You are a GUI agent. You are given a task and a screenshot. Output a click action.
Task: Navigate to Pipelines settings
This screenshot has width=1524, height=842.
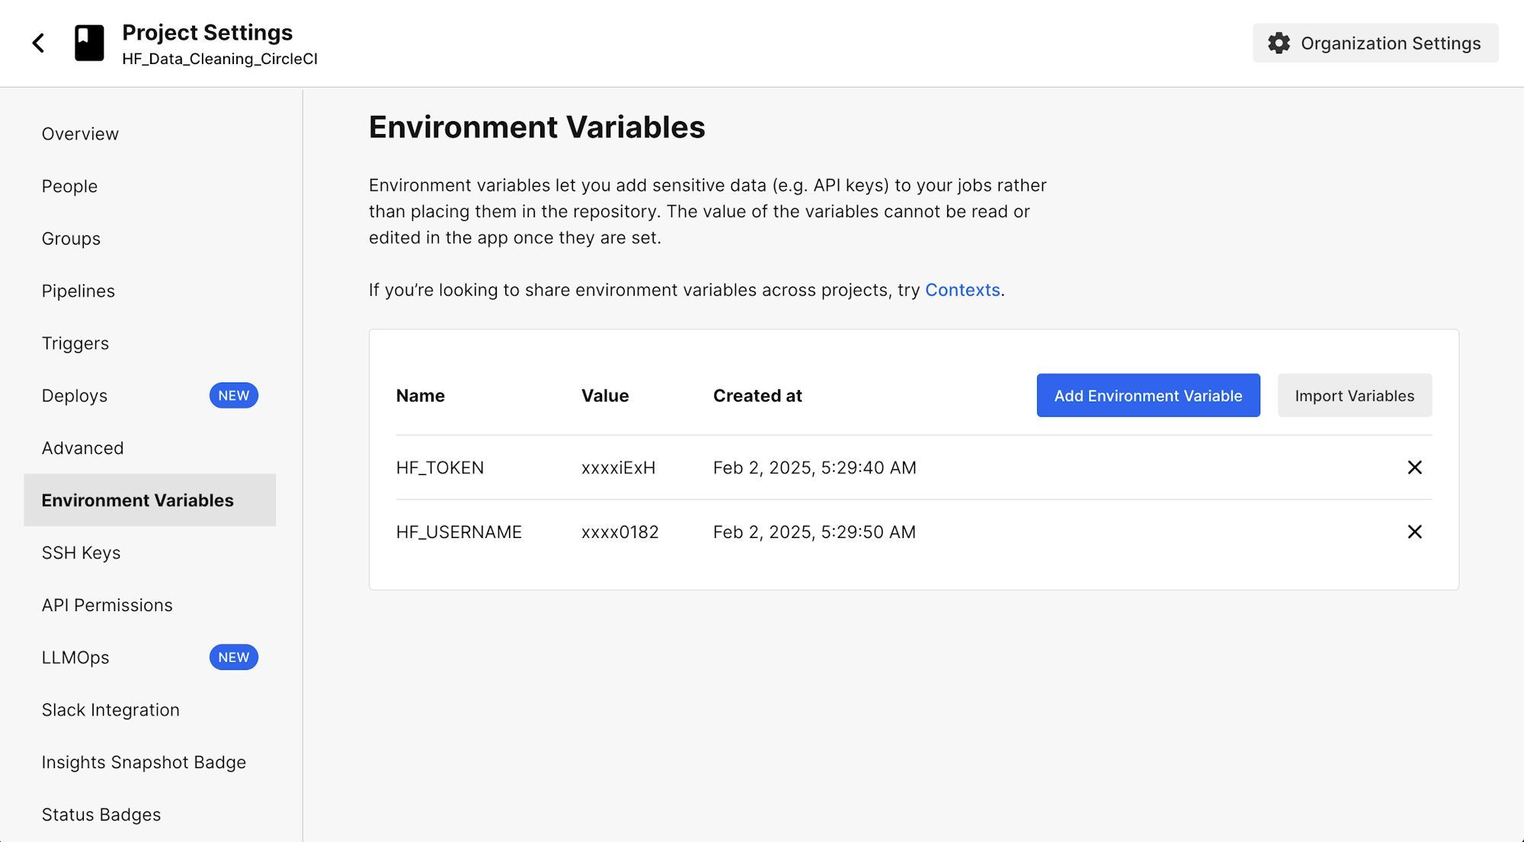[x=78, y=290]
